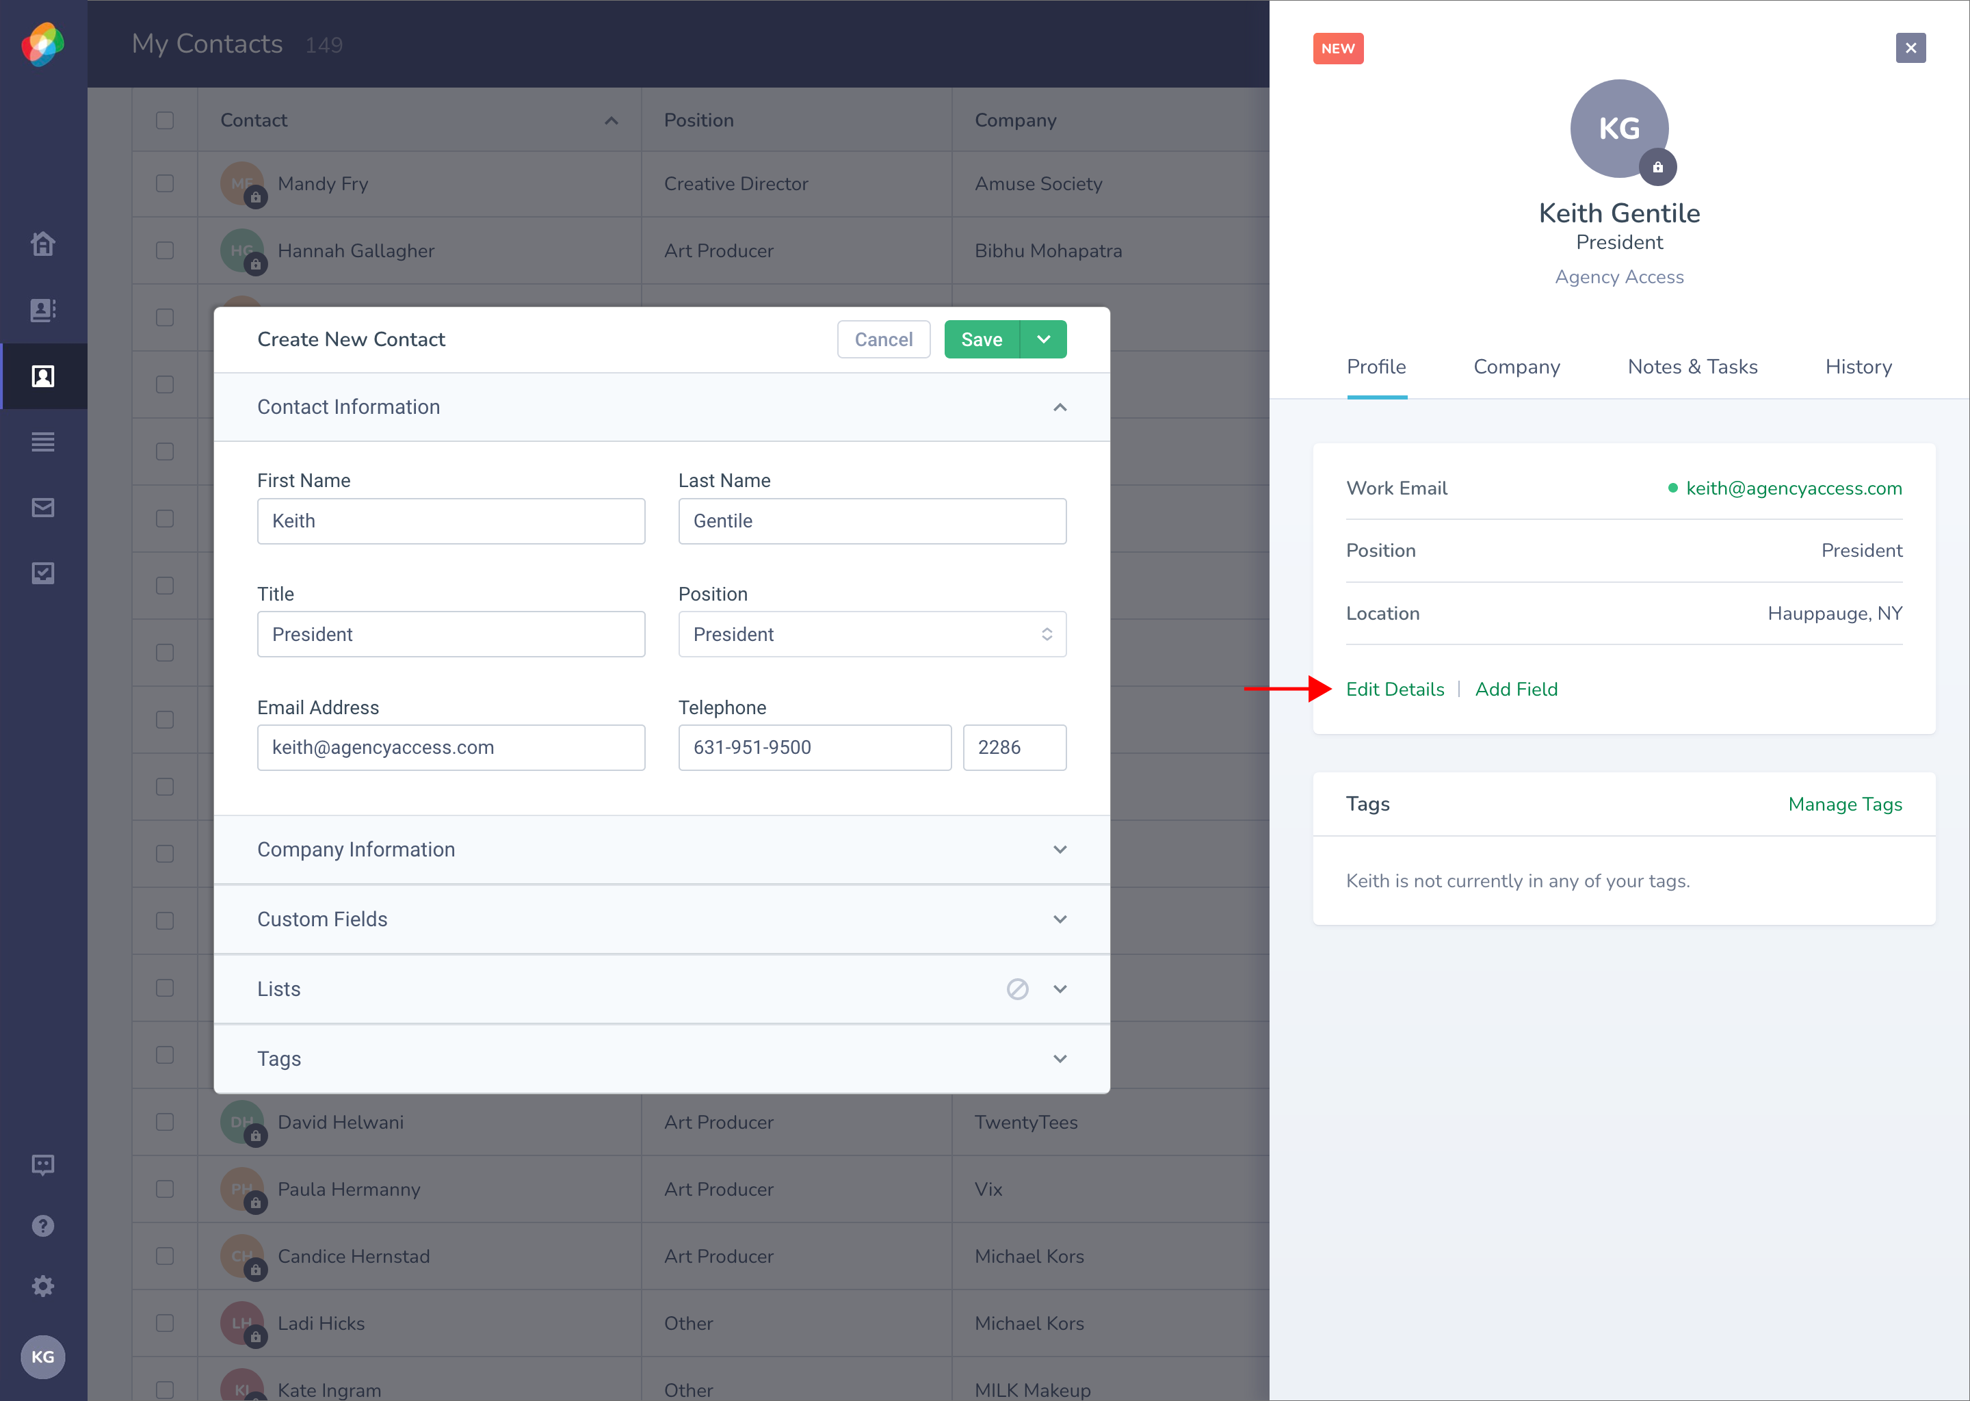This screenshot has height=1401, width=1970.
Task: Open the settings gear icon
Action: [43, 1286]
